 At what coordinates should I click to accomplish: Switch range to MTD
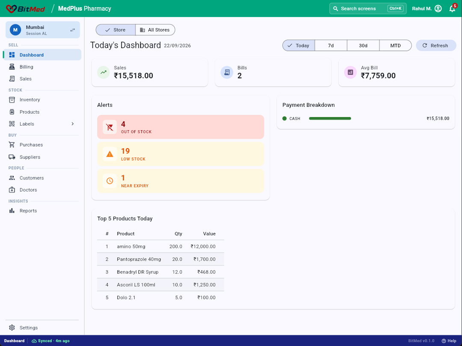tap(395, 46)
